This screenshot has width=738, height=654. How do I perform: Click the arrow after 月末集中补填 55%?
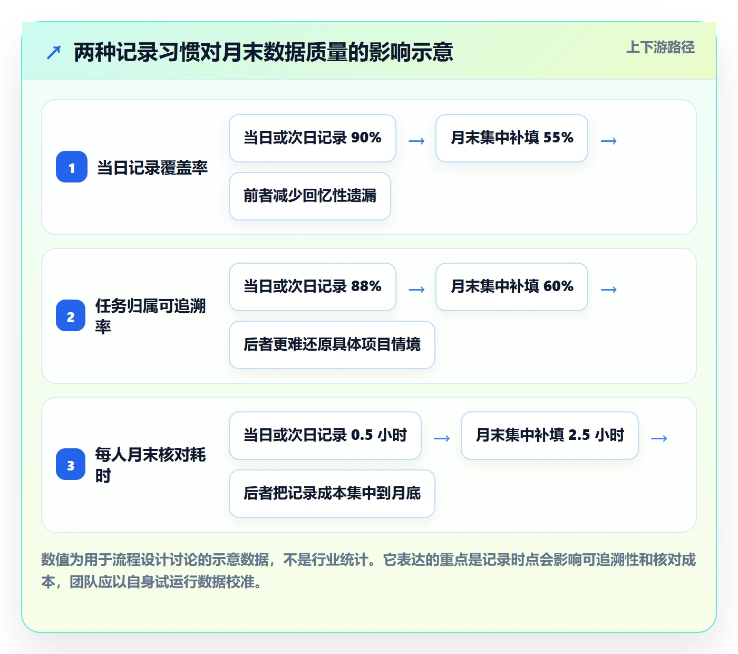coord(609,141)
